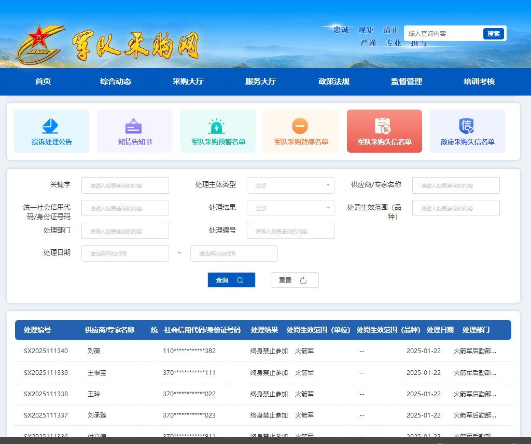Open 综合动态 navigation item
The height and width of the screenshot is (444, 531).
pos(116,82)
